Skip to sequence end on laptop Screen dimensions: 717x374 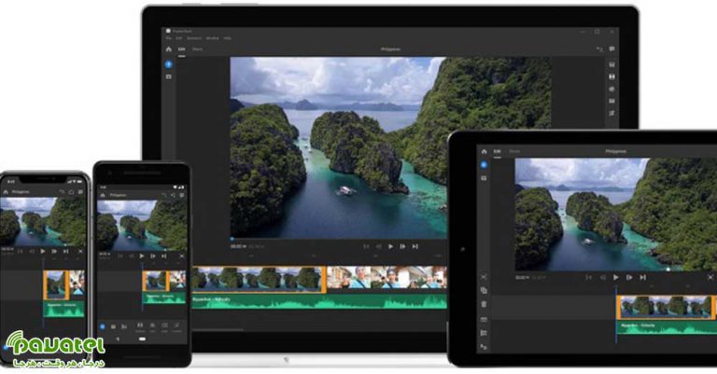click(415, 246)
